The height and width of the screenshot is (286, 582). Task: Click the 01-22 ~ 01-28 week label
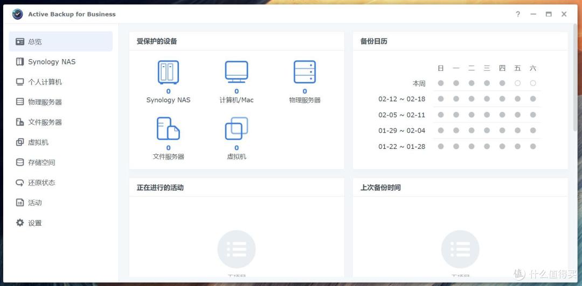pyautogui.click(x=402, y=146)
